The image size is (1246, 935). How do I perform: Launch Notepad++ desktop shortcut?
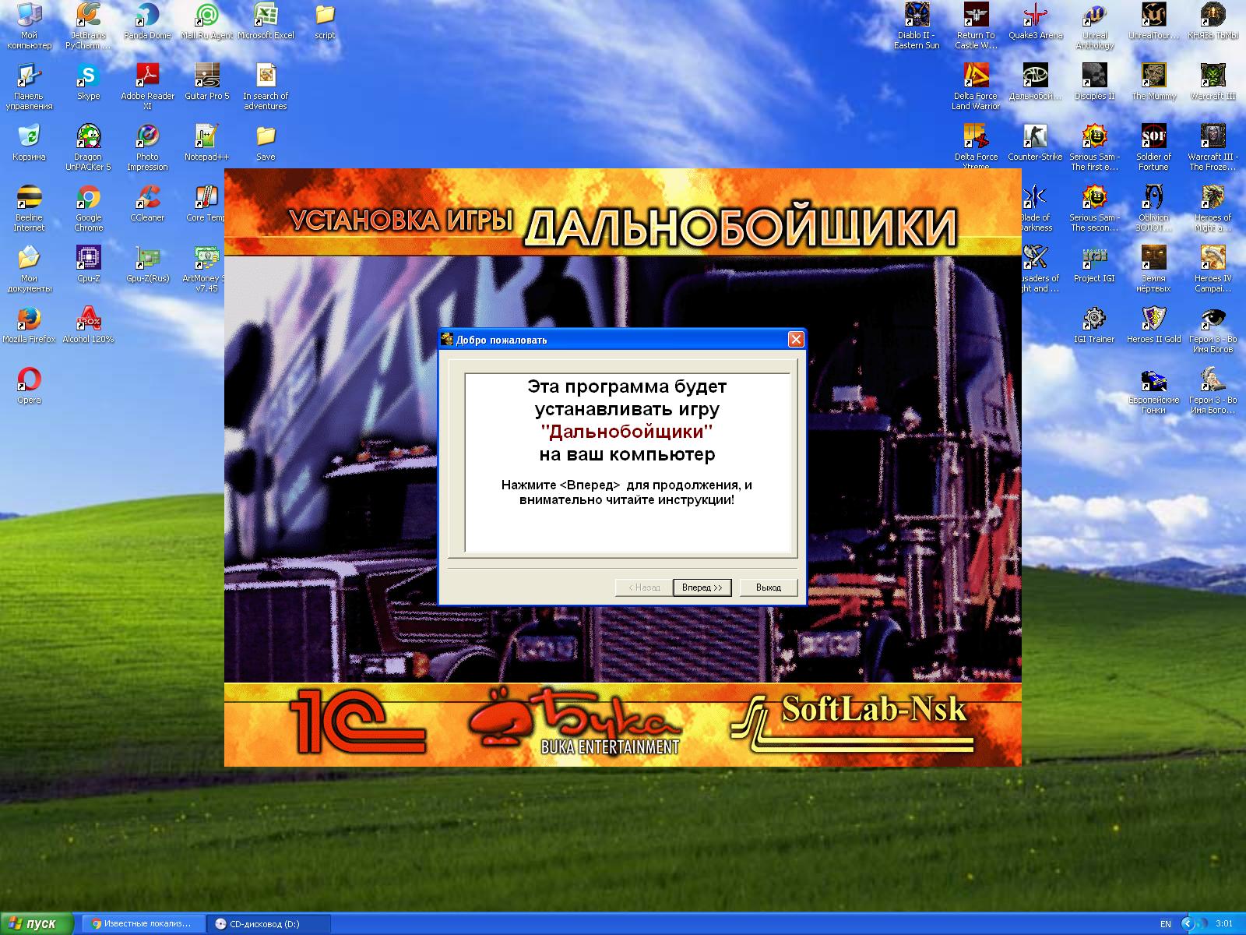click(206, 143)
